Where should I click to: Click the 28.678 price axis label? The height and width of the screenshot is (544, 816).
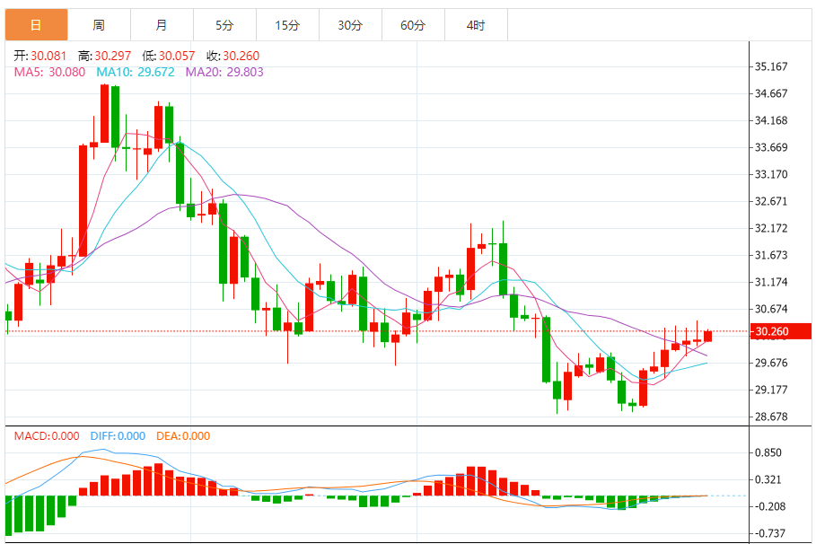(771, 417)
